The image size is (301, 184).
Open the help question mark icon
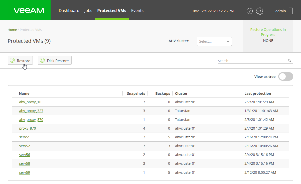coord(249,11)
